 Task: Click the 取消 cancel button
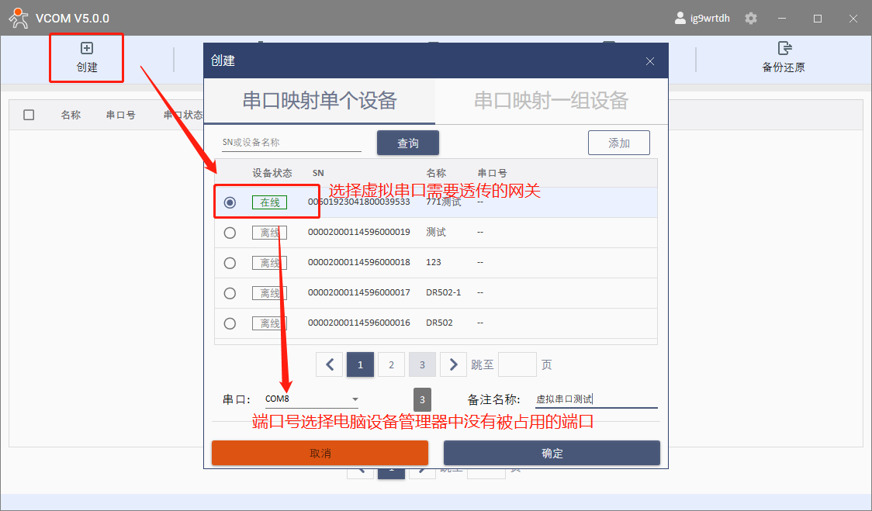pos(320,453)
